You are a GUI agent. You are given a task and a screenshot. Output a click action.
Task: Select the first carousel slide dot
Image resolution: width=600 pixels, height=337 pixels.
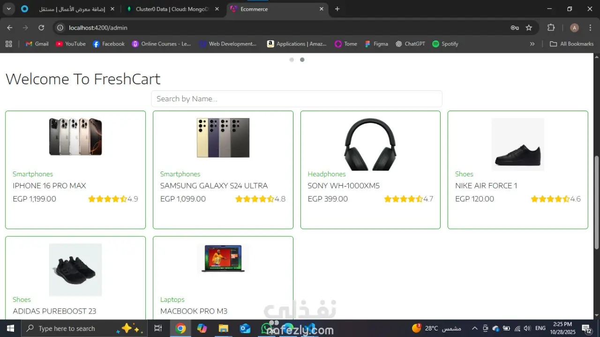tap(292, 60)
